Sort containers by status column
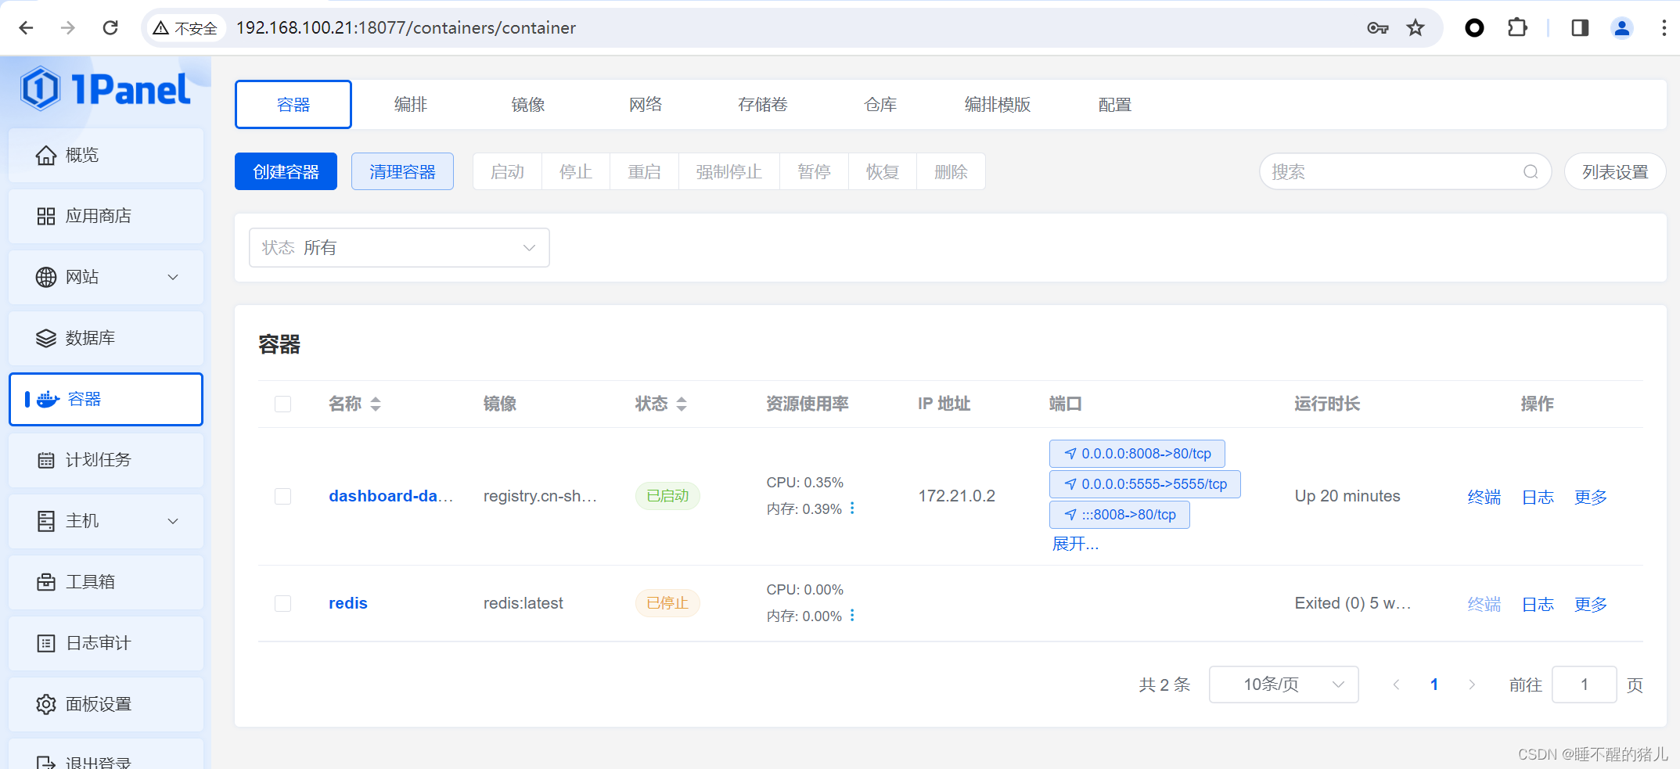Image resolution: width=1680 pixels, height=769 pixels. tap(682, 404)
